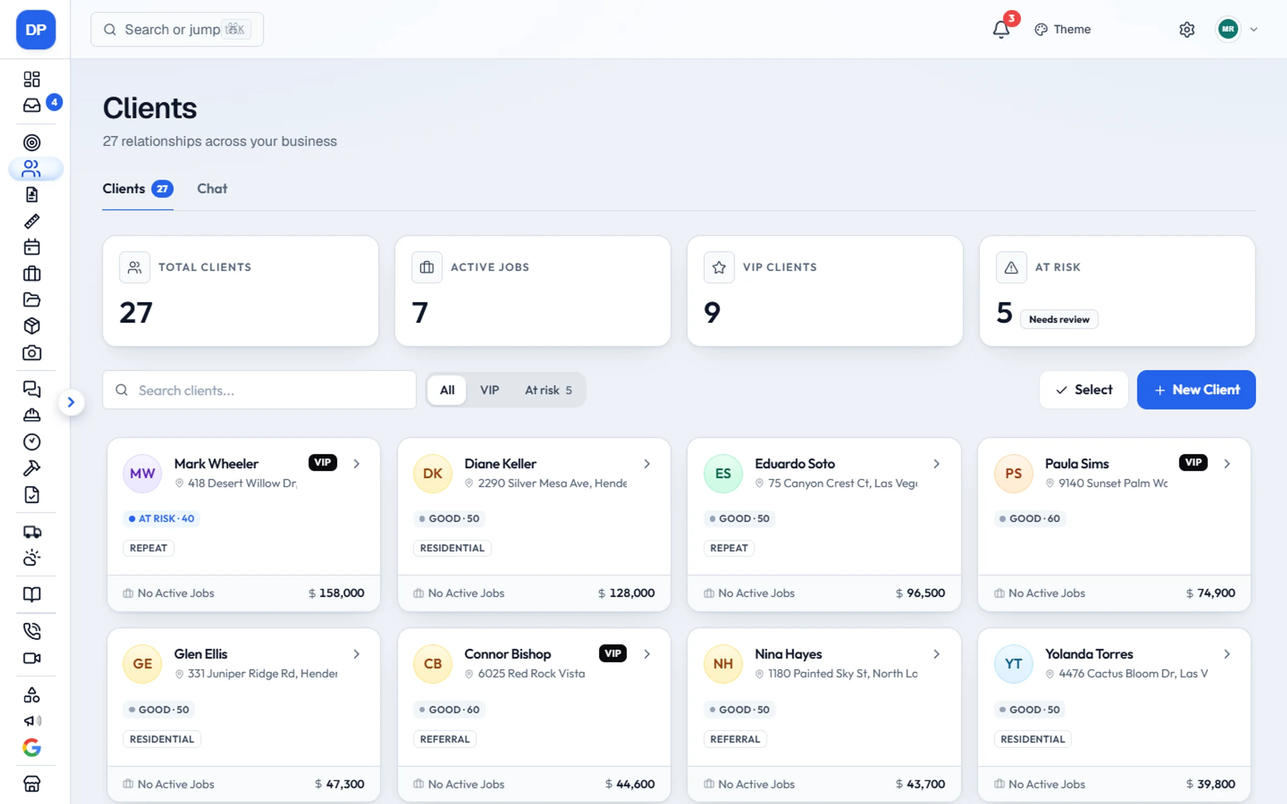The image size is (1287, 804).
Task: Open the Search or jump box
Action: tap(177, 29)
